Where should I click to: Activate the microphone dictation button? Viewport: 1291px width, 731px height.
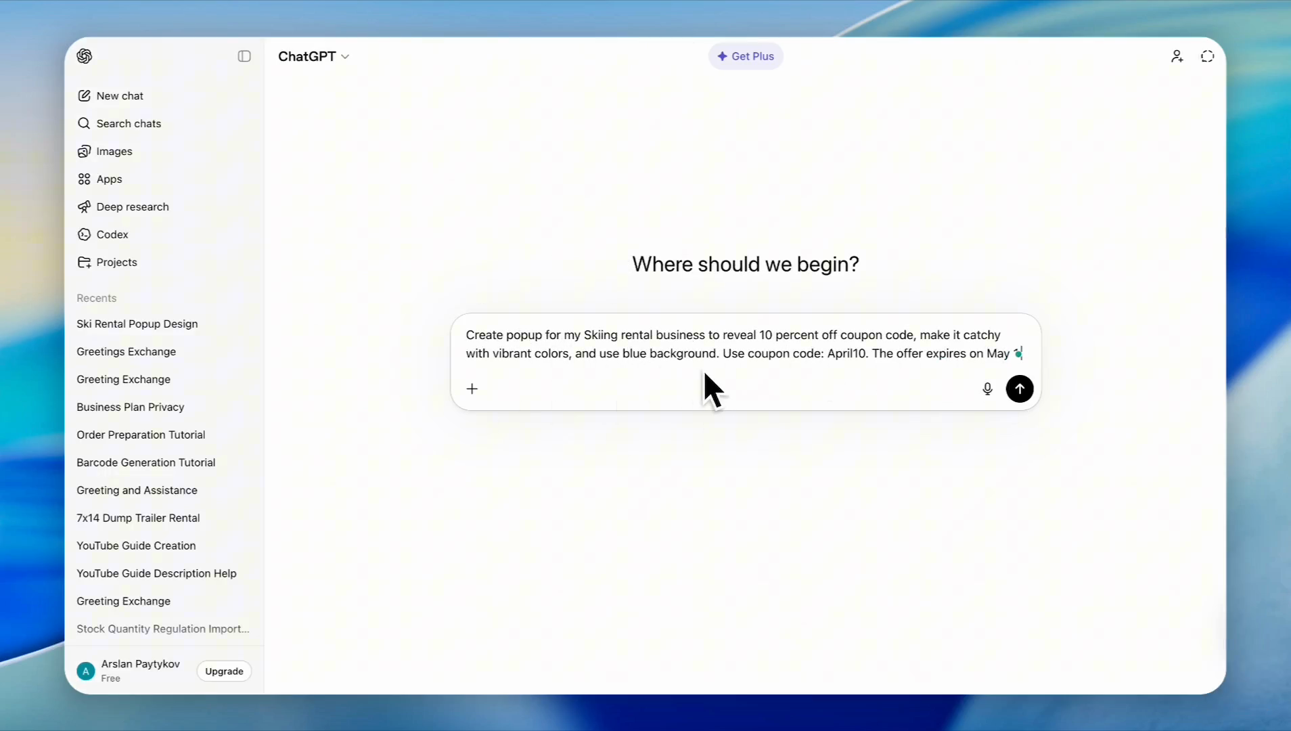pyautogui.click(x=987, y=389)
